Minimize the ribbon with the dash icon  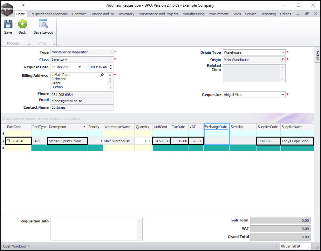(x=298, y=14)
